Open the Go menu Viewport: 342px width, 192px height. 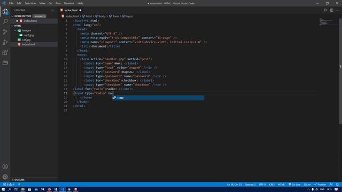pyautogui.click(x=50, y=3)
